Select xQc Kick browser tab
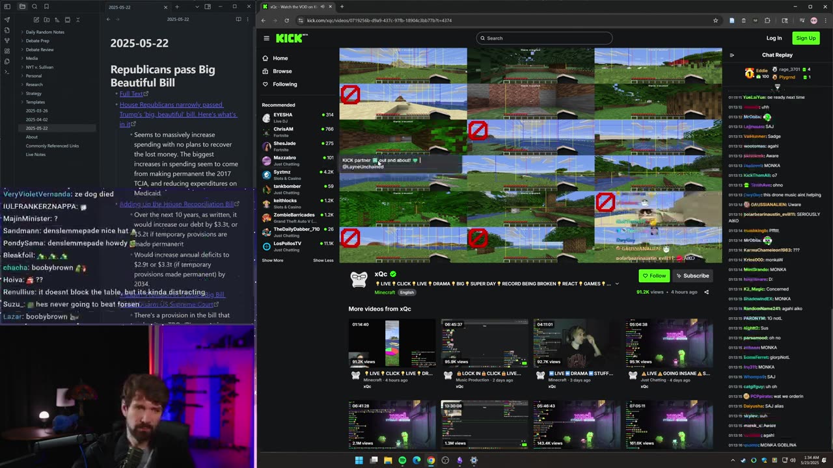833x468 pixels. 297,6
